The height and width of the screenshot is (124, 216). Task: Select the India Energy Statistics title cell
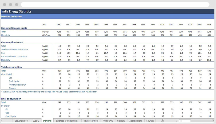16,11
